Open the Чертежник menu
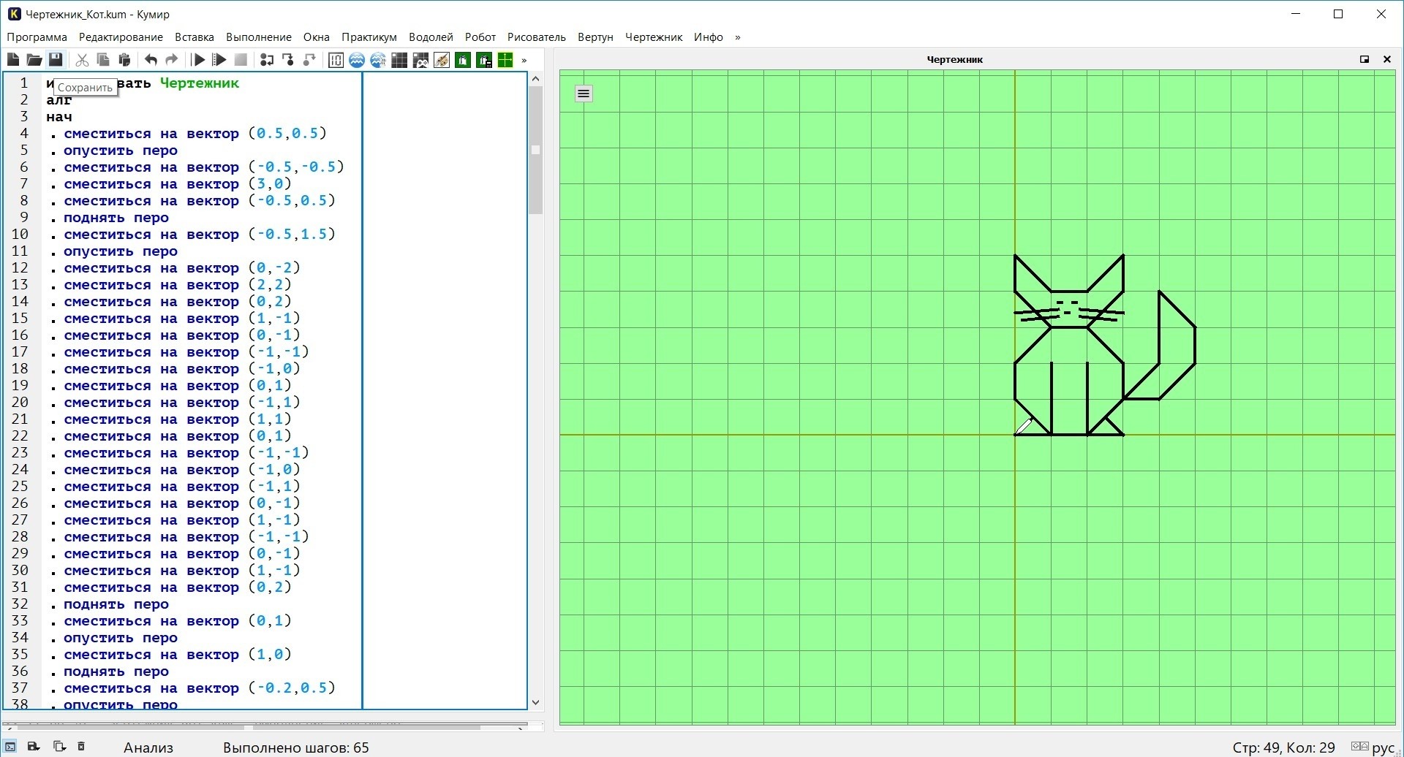Screen dimensions: 1404x757 [x=654, y=37]
